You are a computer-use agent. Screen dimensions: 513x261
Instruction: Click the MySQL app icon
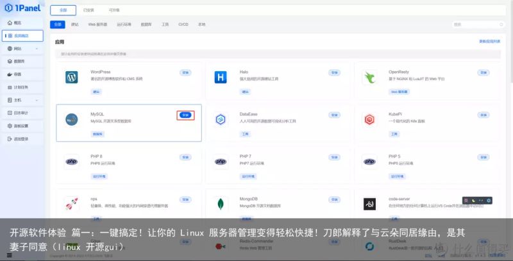72,120
